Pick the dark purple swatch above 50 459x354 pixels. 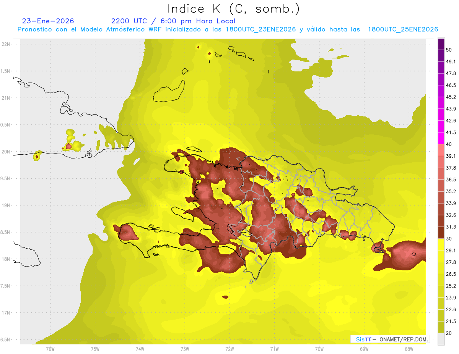pos(441,44)
